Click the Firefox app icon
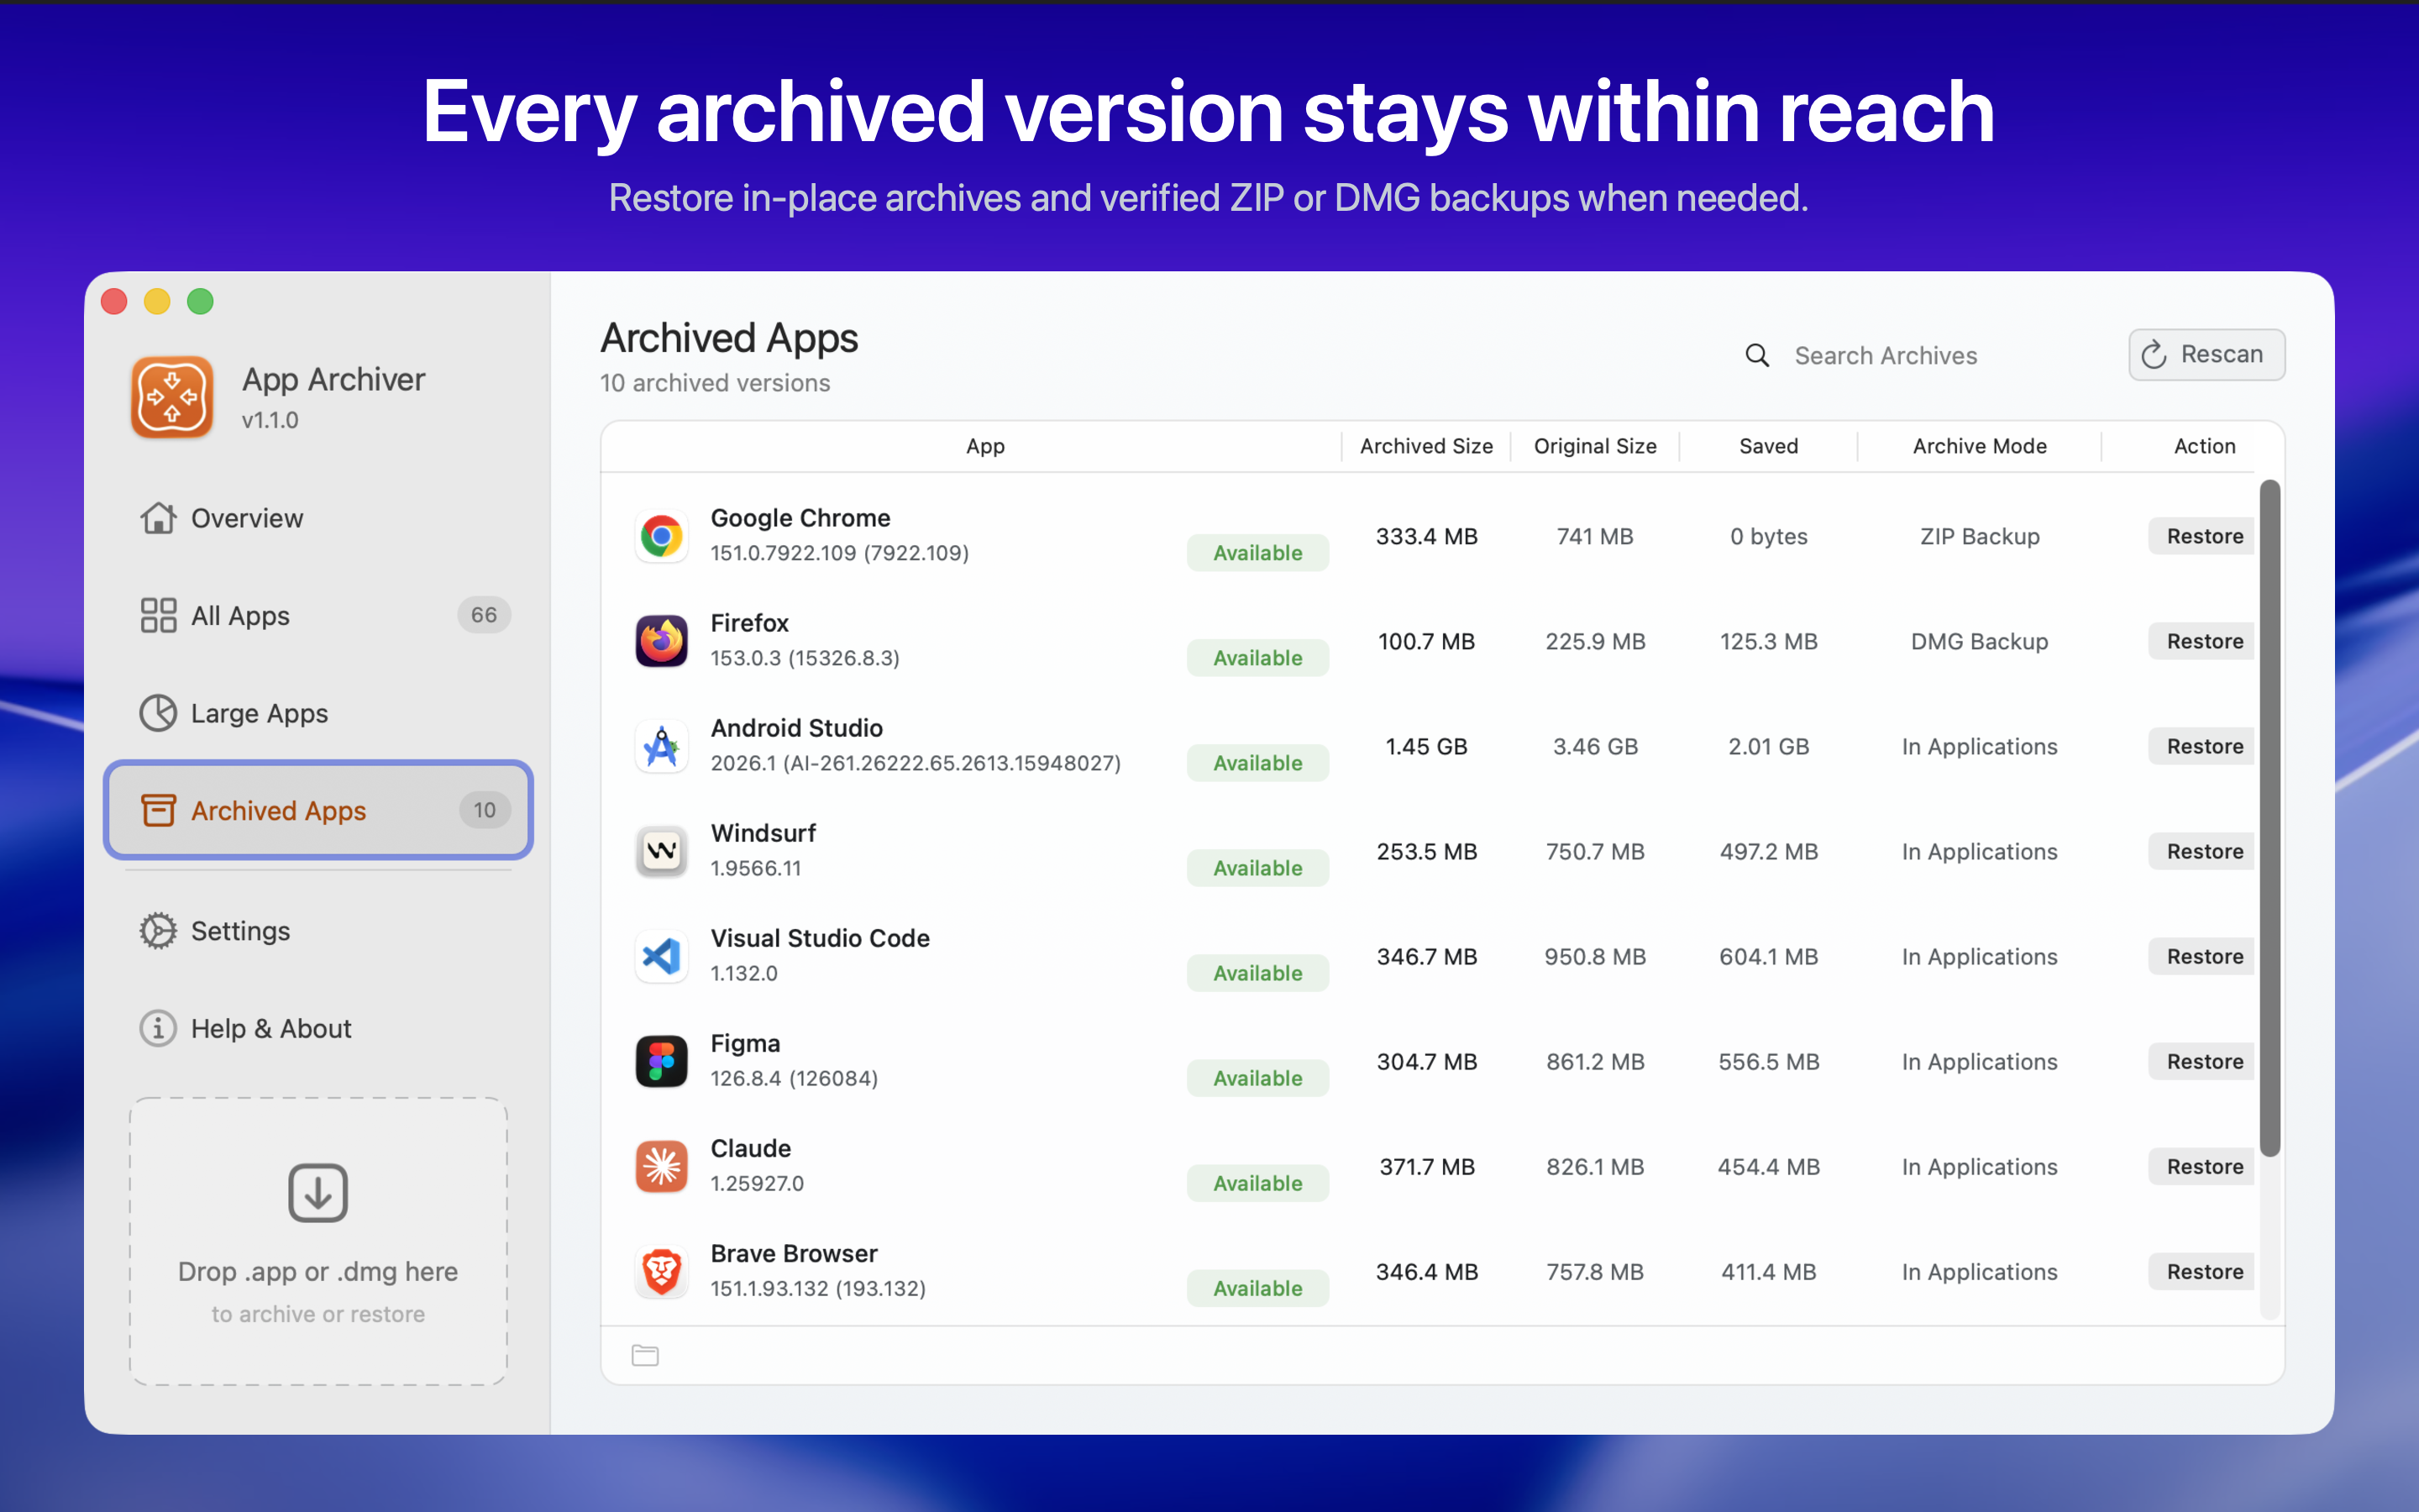Screen dimensions: 2419x1512 (661, 641)
